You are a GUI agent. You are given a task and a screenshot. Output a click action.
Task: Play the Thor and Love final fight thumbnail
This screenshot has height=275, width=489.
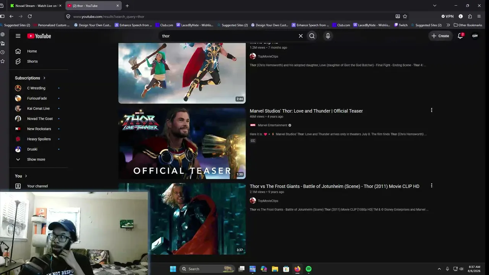182,73
